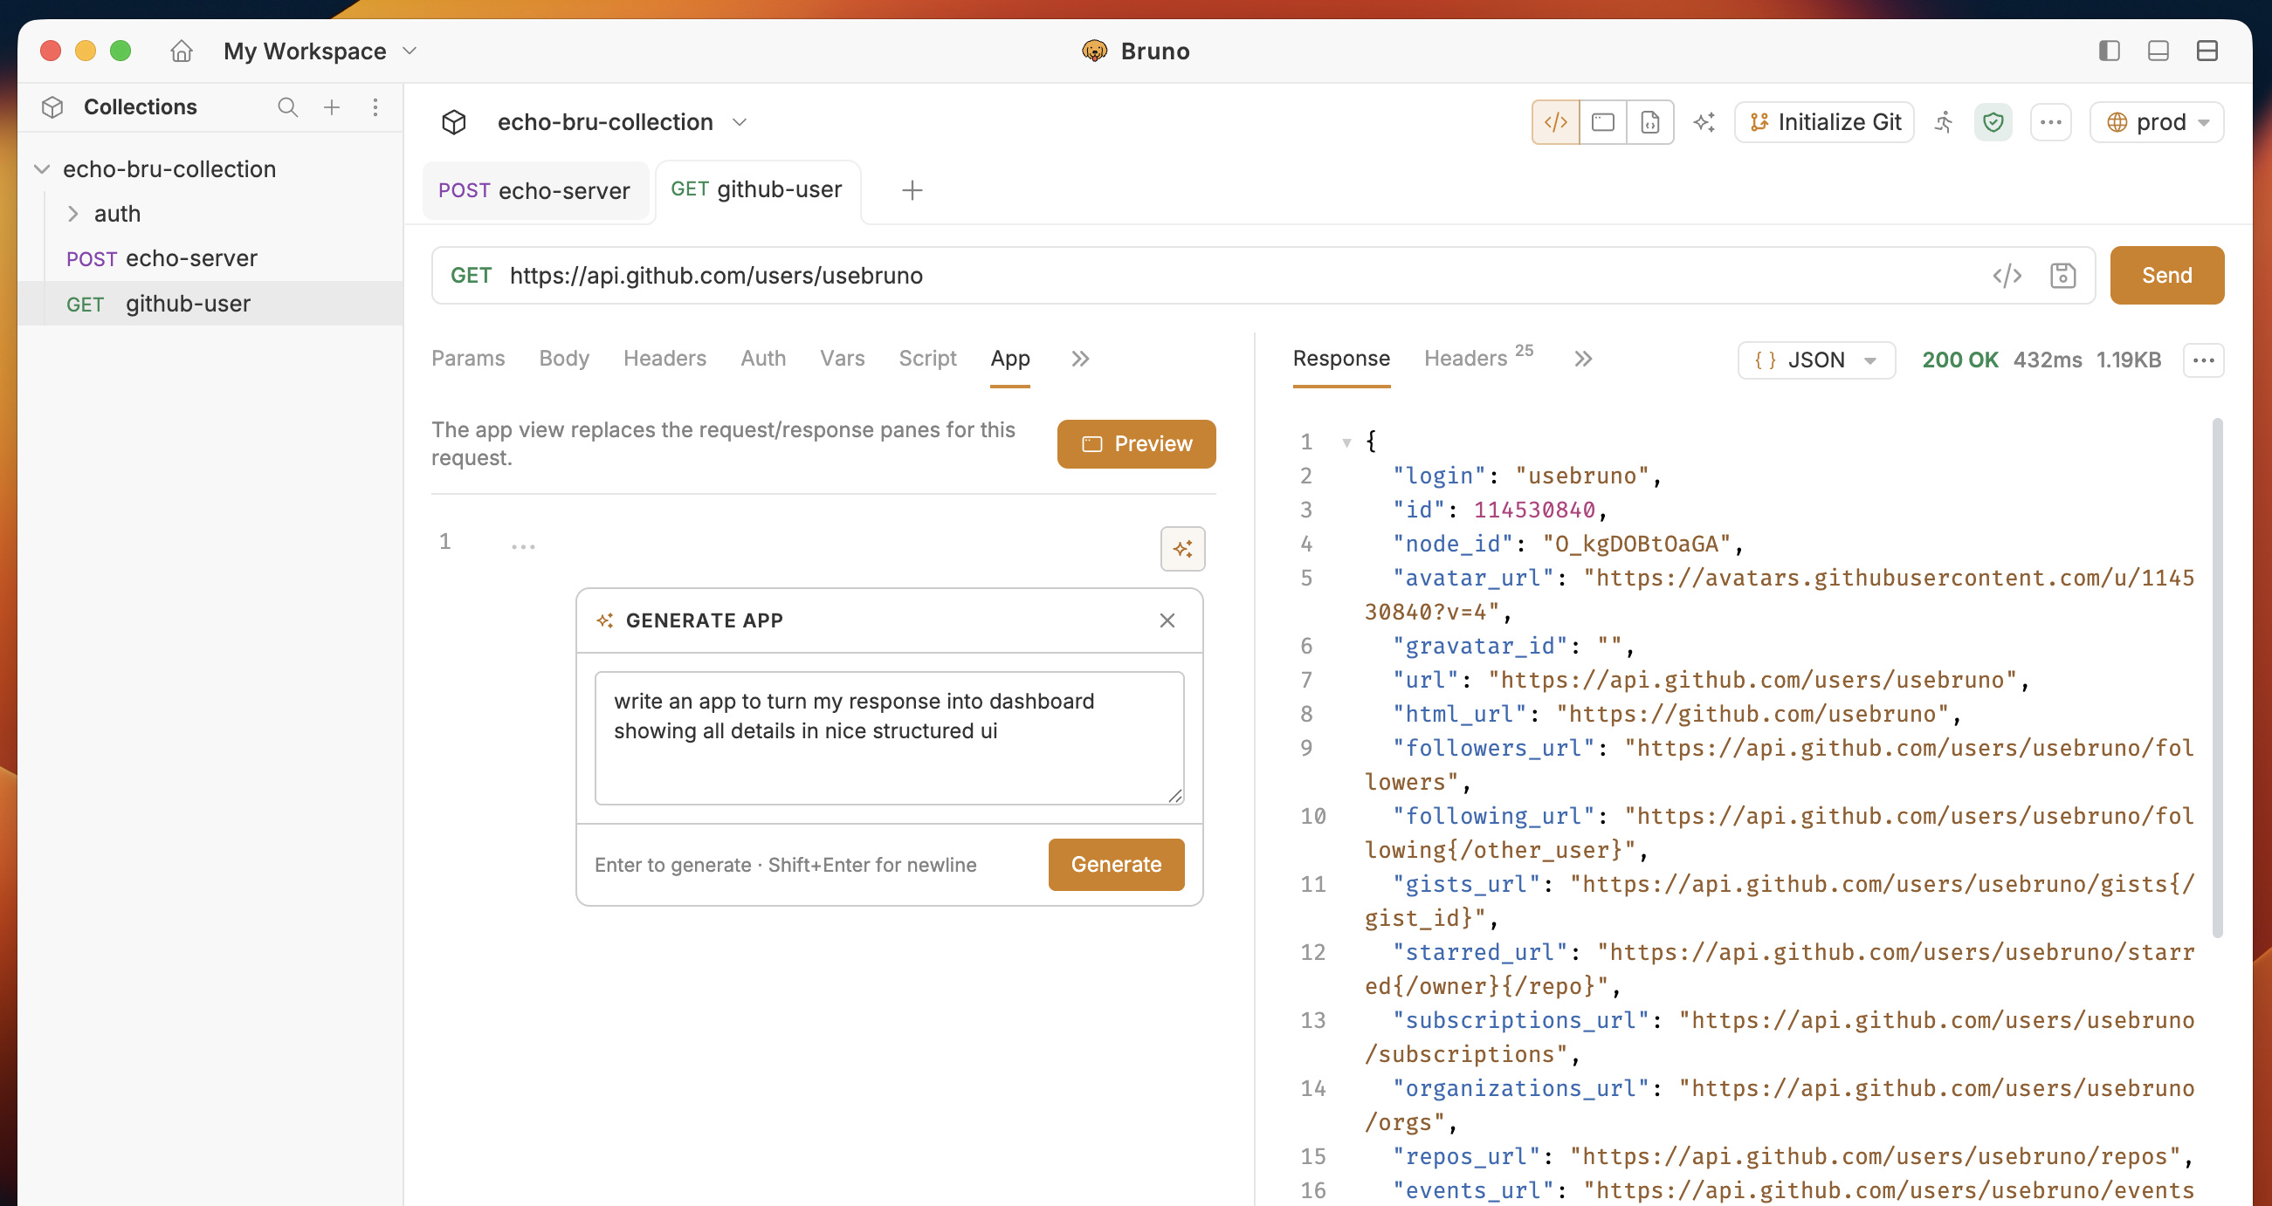Click the green shield security icon
This screenshot has width=2272, height=1206.
1993,121
